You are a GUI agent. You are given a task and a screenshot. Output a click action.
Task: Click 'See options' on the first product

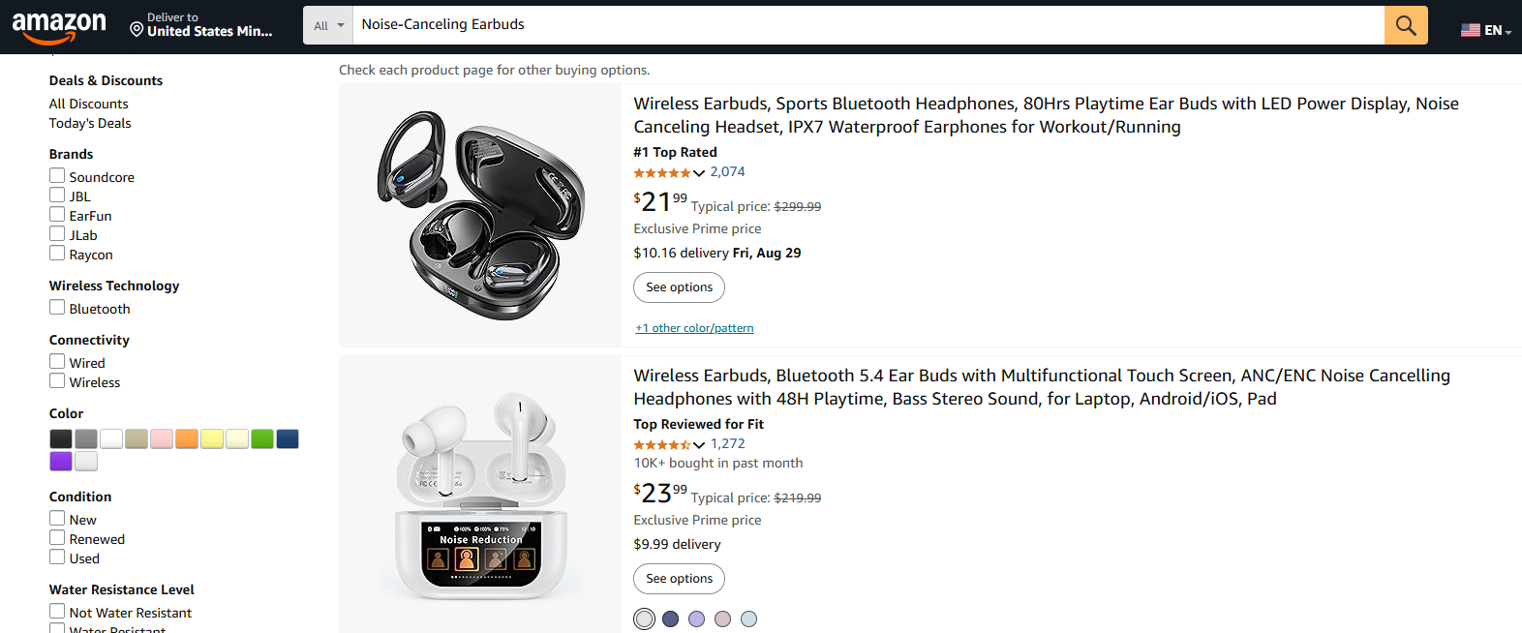[x=678, y=287]
